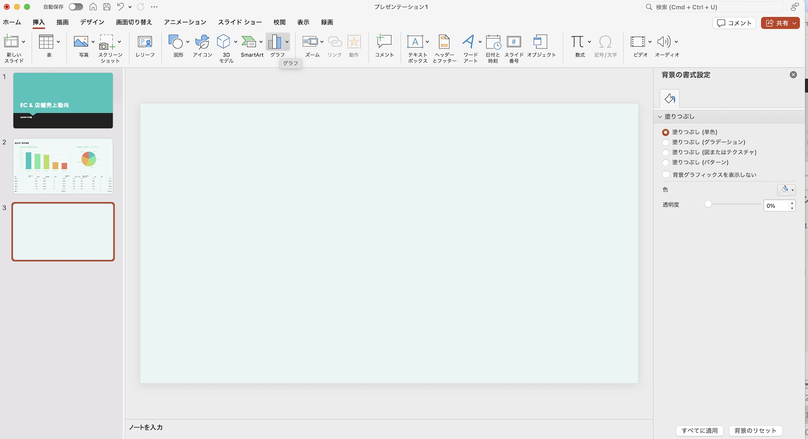Click the Video (ビデオ) insert icon
Screen dimensions: 808x439
pos(638,42)
